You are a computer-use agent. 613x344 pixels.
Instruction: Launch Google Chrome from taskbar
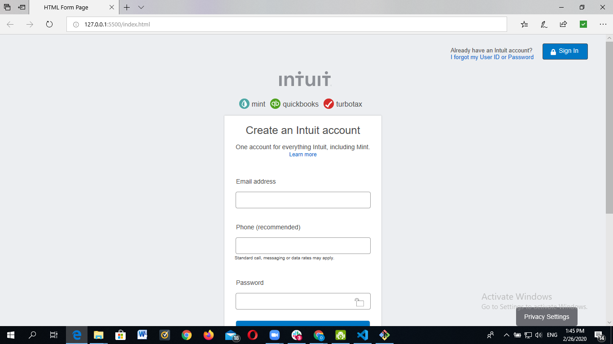tap(187, 335)
